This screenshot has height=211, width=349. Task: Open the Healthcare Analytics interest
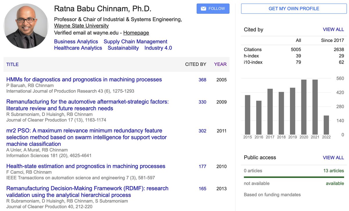point(78,48)
